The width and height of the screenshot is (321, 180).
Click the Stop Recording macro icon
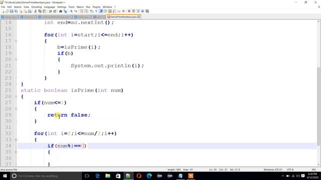[134, 11]
